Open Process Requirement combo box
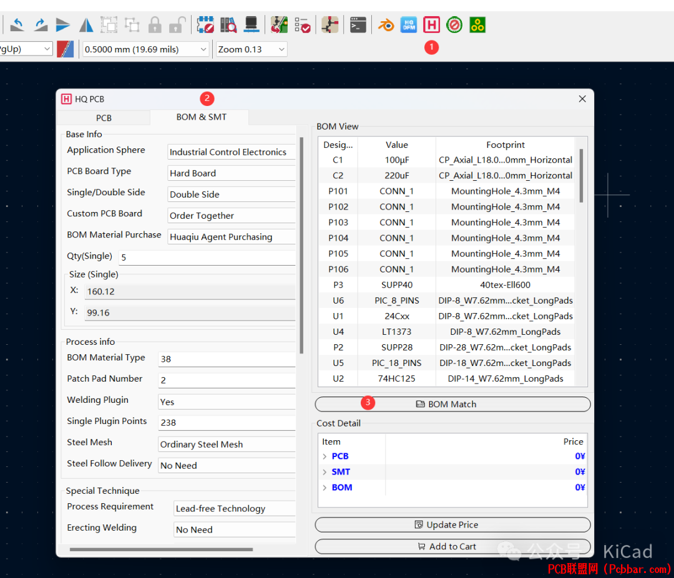The image size is (674, 578). click(x=235, y=508)
